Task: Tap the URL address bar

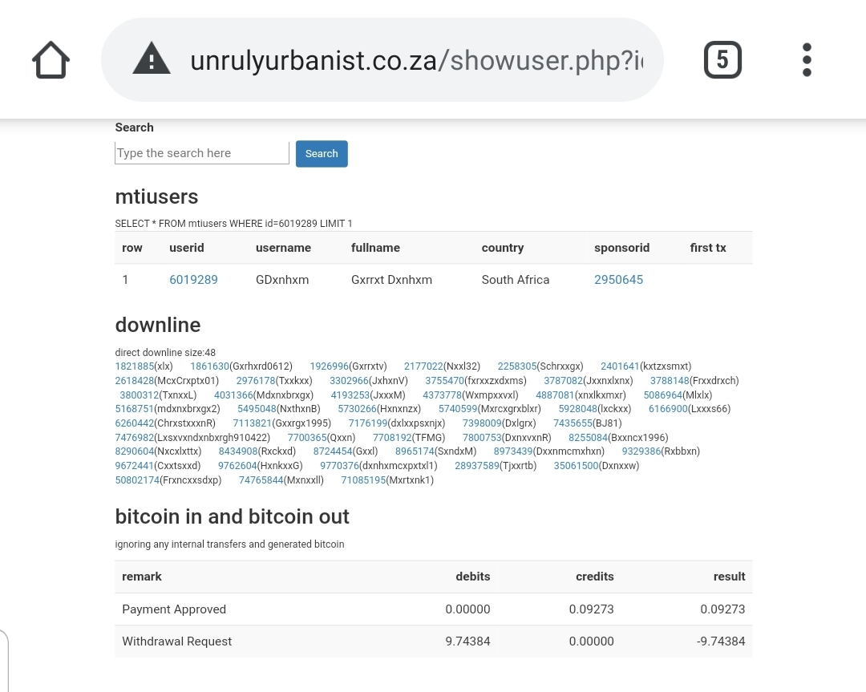Action: (x=415, y=60)
